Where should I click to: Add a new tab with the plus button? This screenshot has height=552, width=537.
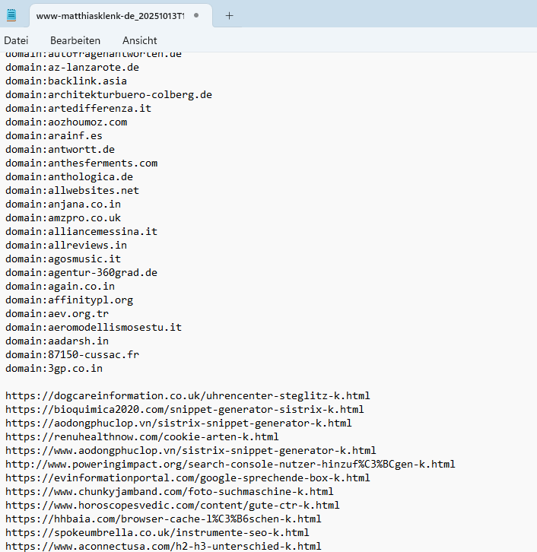[229, 15]
